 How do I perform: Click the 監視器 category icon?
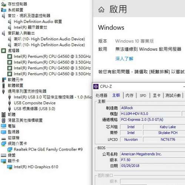[x=3, y=132]
